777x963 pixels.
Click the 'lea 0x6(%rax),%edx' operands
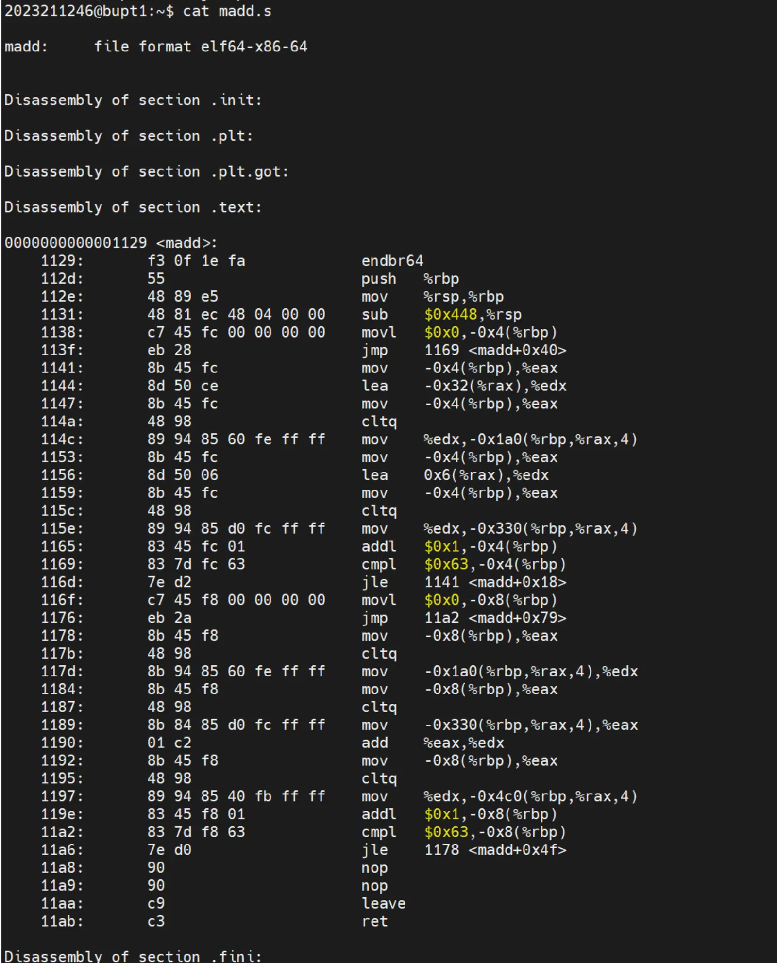point(486,475)
